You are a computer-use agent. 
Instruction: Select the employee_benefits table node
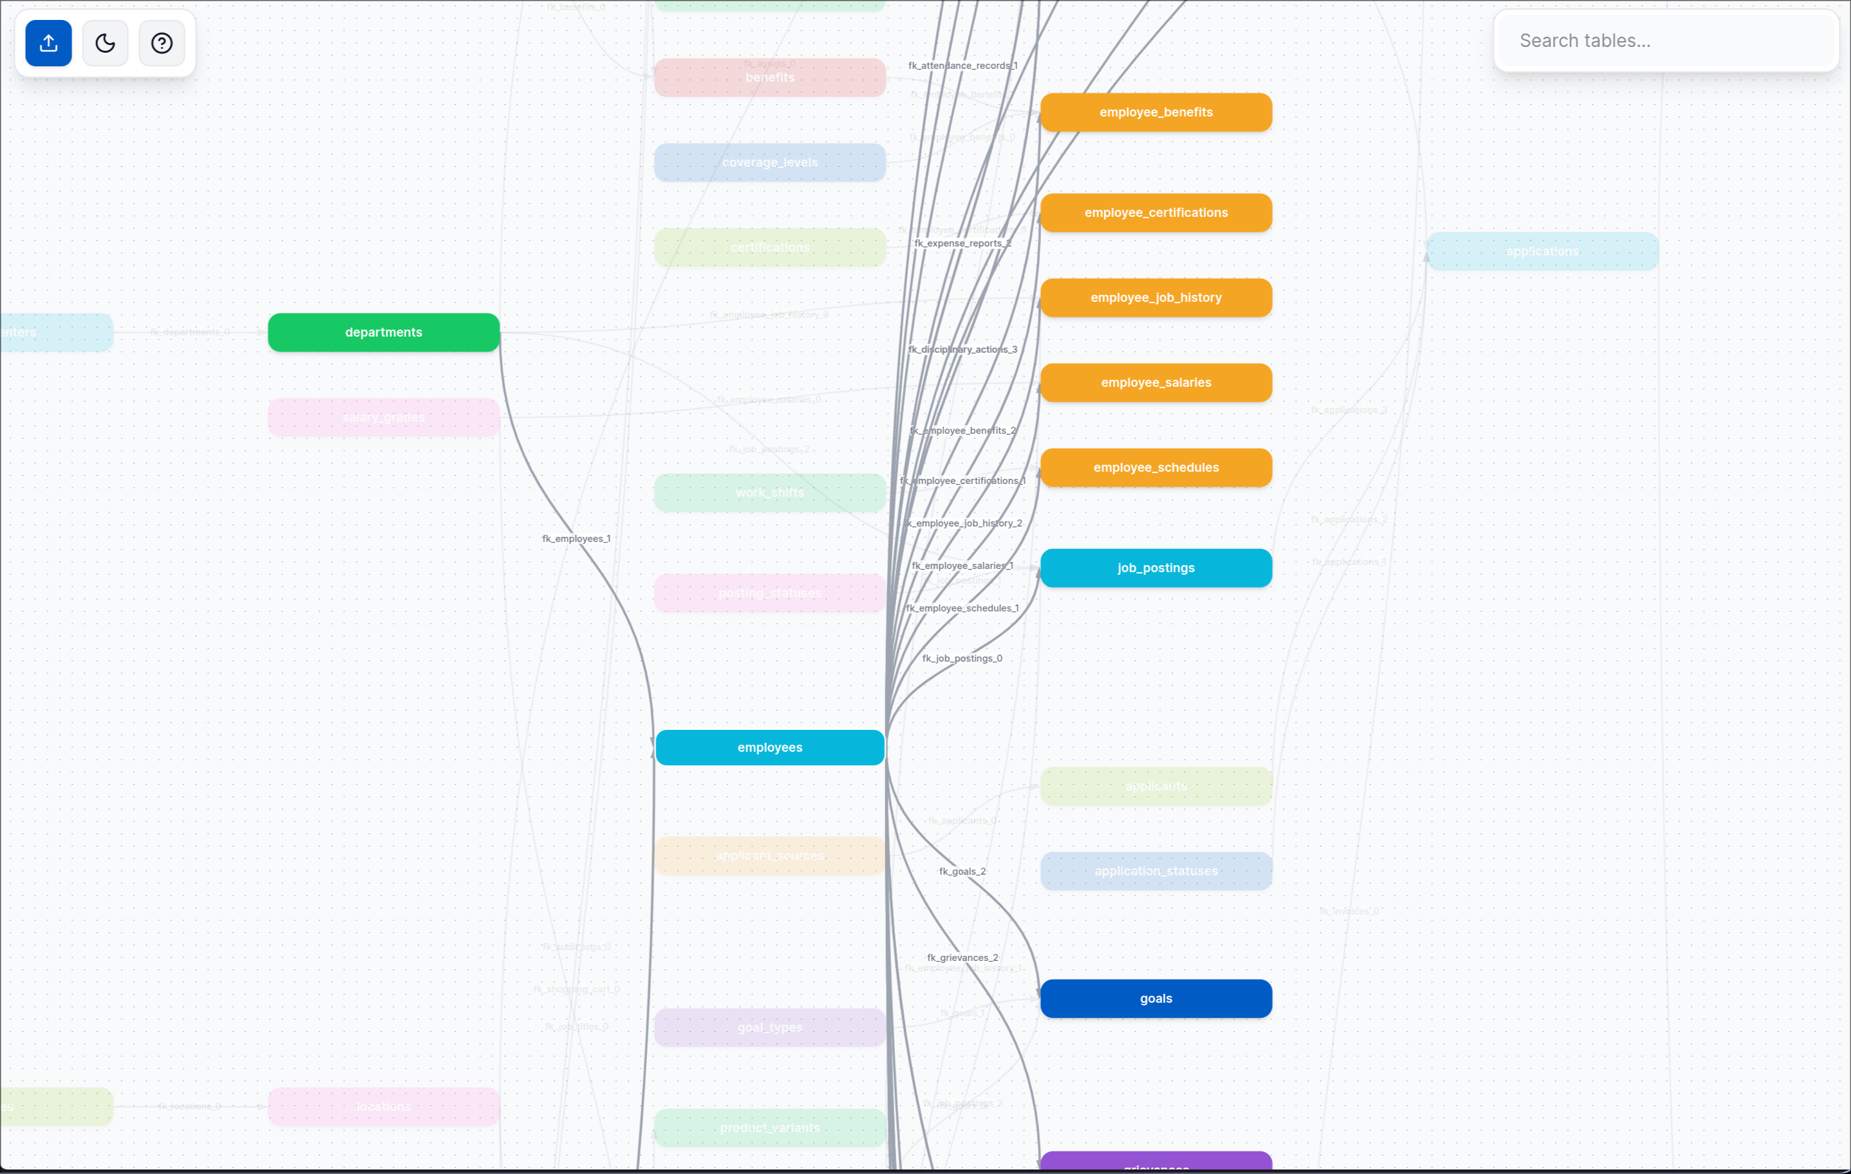(x=1156, y=112)
